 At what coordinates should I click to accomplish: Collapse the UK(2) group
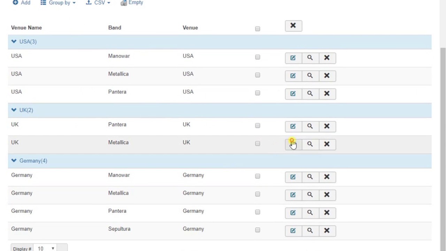[x=14, y=110]
